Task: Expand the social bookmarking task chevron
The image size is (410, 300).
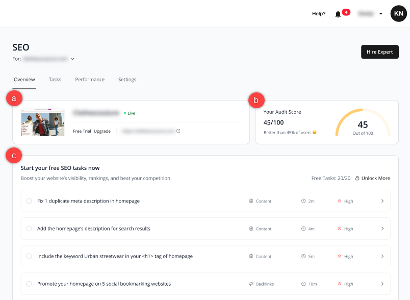Action: (x=382, y=284)
